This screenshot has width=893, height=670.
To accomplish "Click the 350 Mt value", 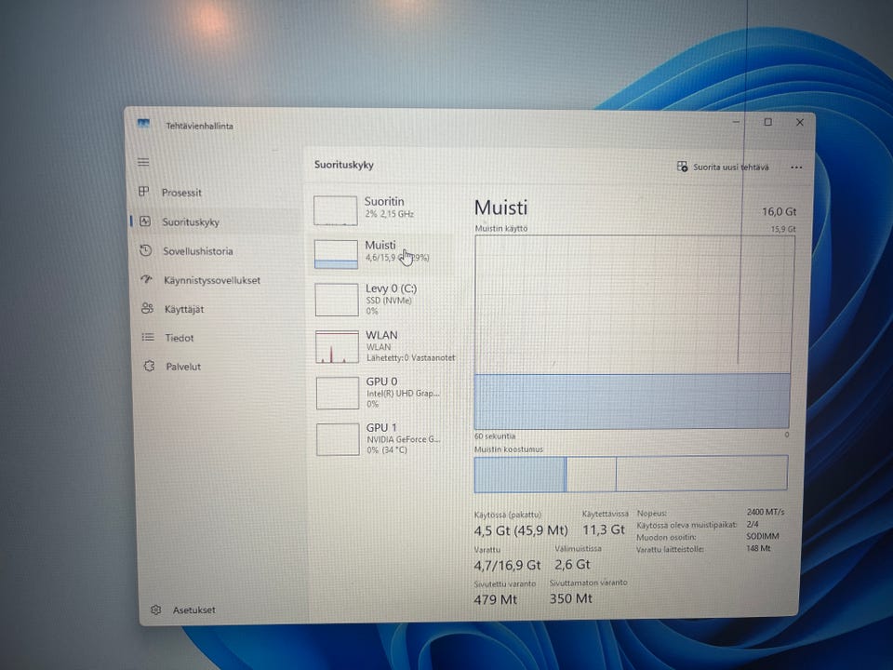I will point(570,598).
